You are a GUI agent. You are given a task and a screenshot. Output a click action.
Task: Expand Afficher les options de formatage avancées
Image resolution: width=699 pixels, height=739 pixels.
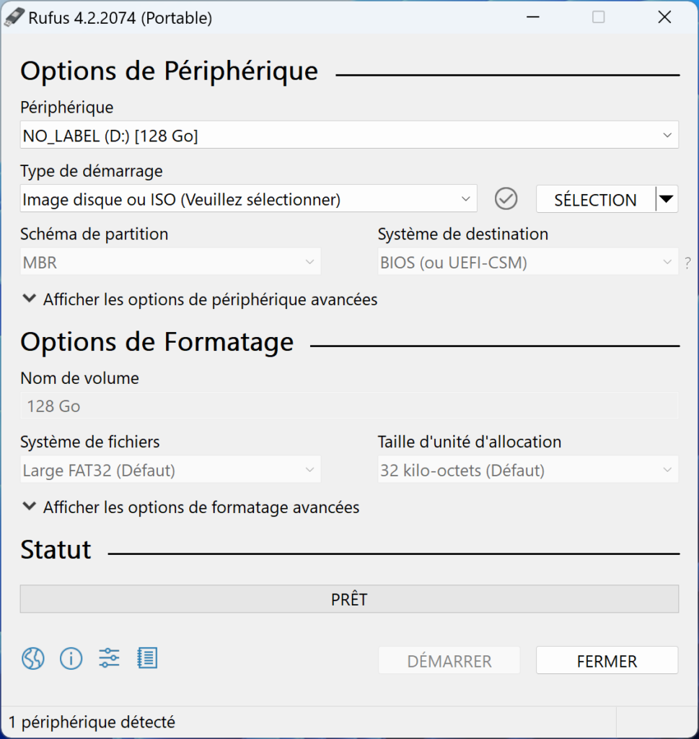point(190,507)
